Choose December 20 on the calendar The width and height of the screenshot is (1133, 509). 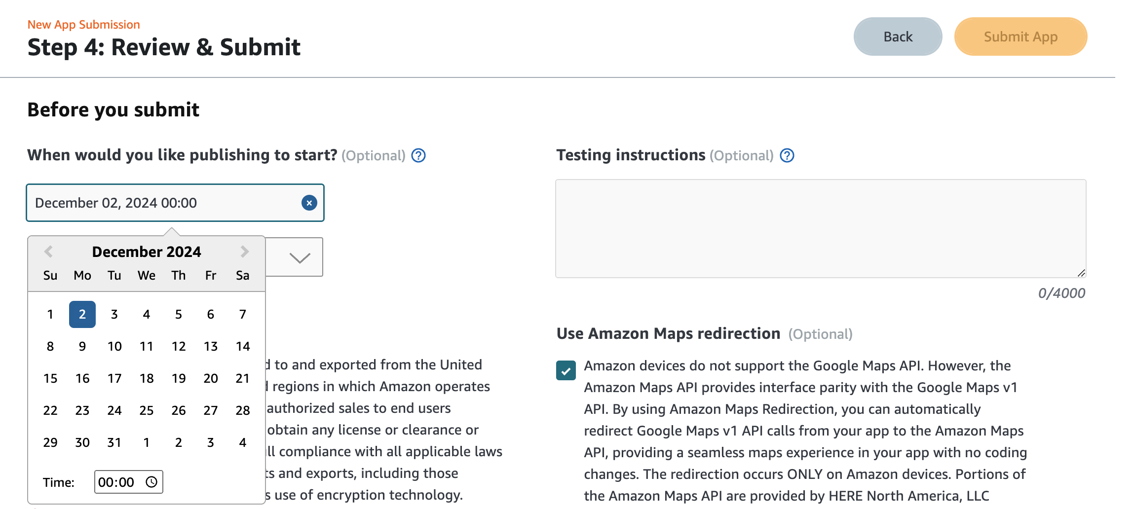pos(211,378)
